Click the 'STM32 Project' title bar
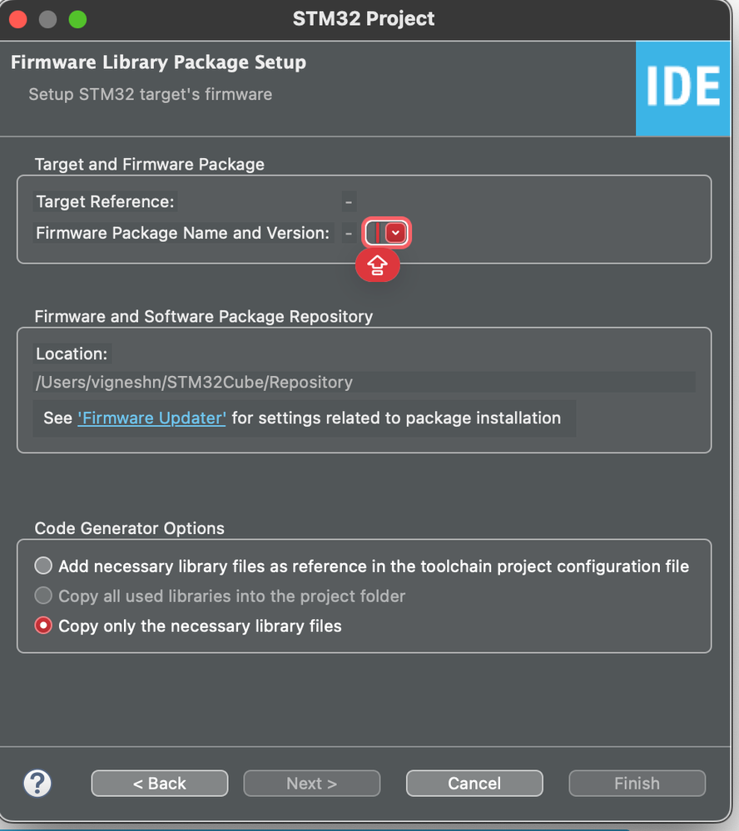Viewport: 739px width, 831px height. (364, 18)
